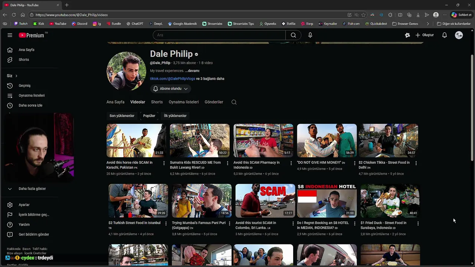Switch to the Shorts channel tab
Viewport: 475px width, 267px height.
point(157,102)
